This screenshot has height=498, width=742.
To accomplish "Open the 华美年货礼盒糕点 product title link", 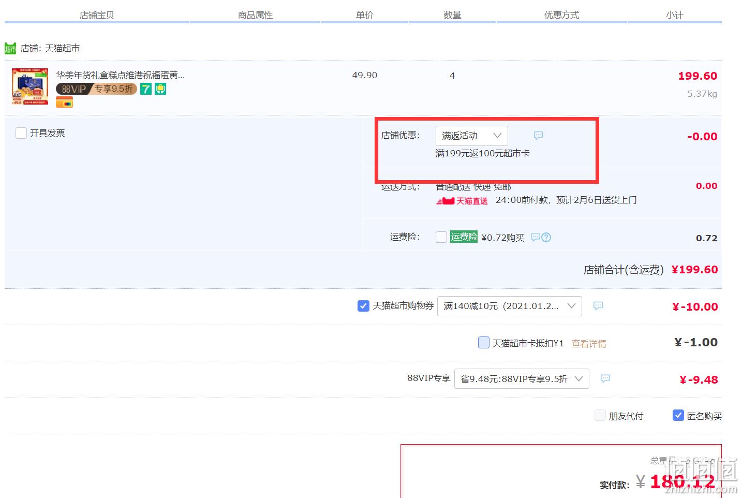I will click(121, 75).
